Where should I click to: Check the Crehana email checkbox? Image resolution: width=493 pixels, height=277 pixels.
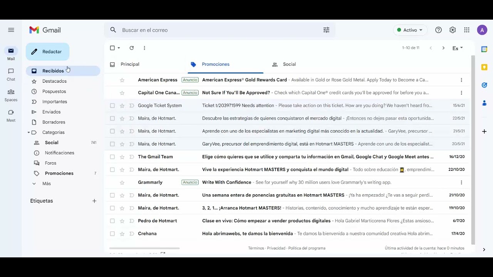pyautogui.click(x=112, y=234)
